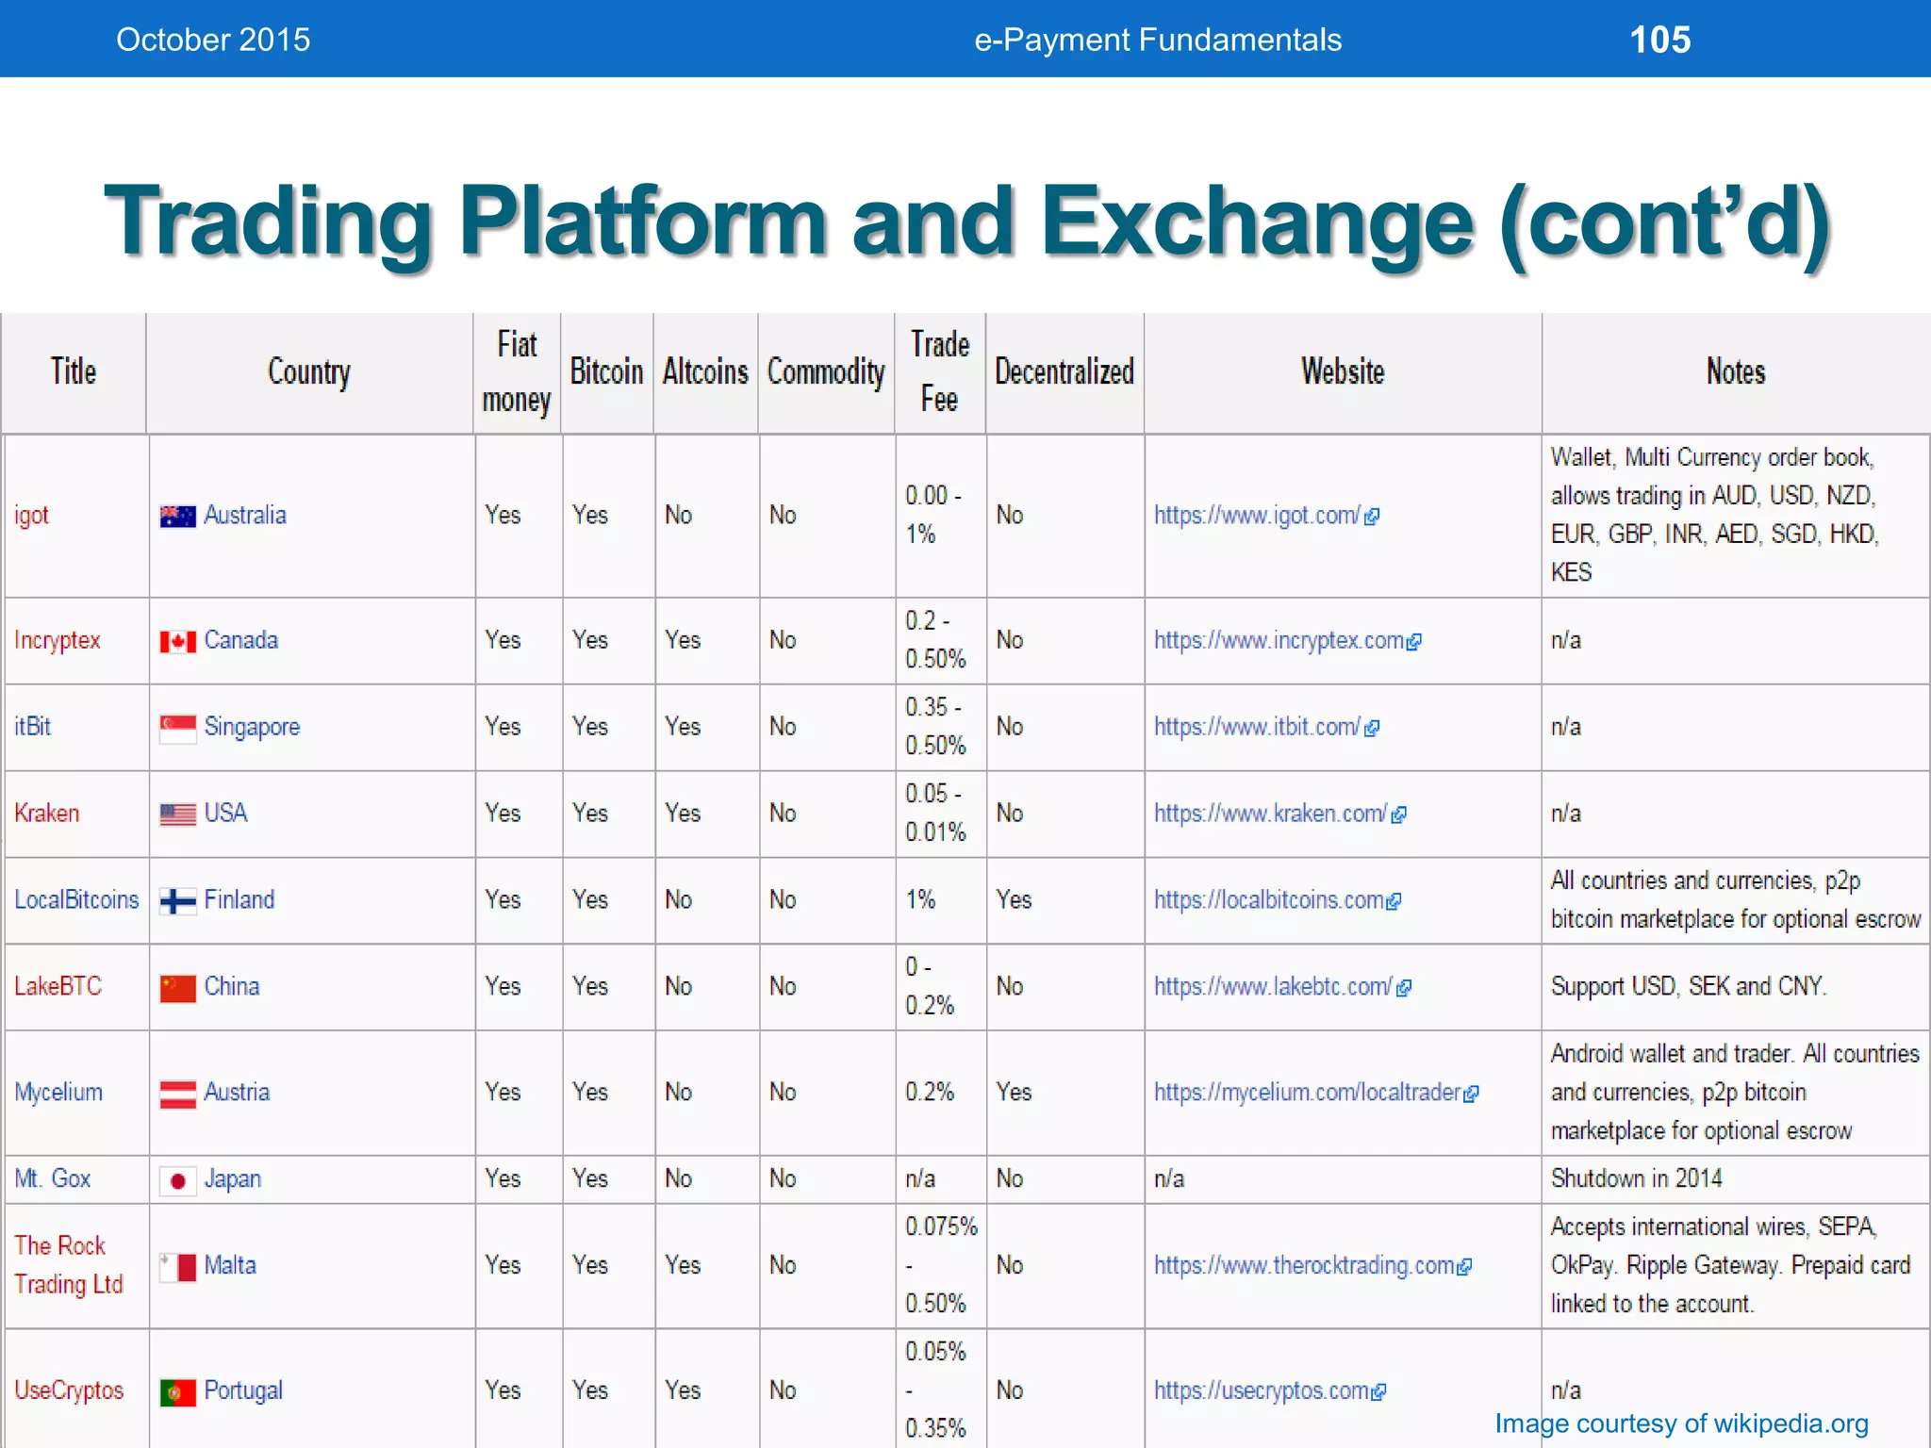The image size is (1931, 1448).
Task: Click external link icon after igot.com URL
Action: coord(1372,517)
